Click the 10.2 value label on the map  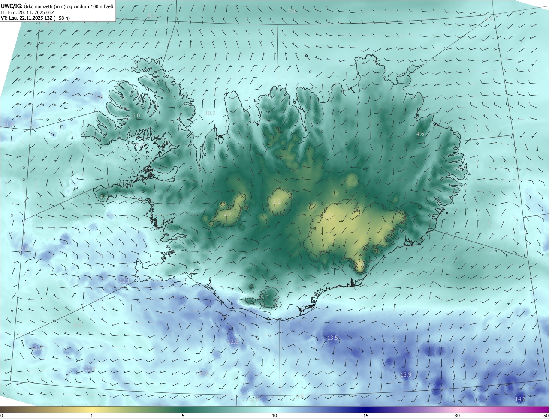210,113
